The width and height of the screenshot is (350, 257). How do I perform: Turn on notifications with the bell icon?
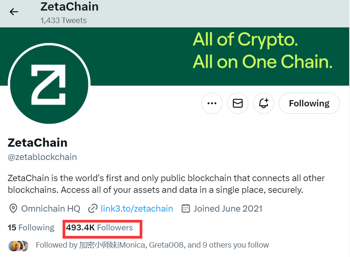point(264,103)
